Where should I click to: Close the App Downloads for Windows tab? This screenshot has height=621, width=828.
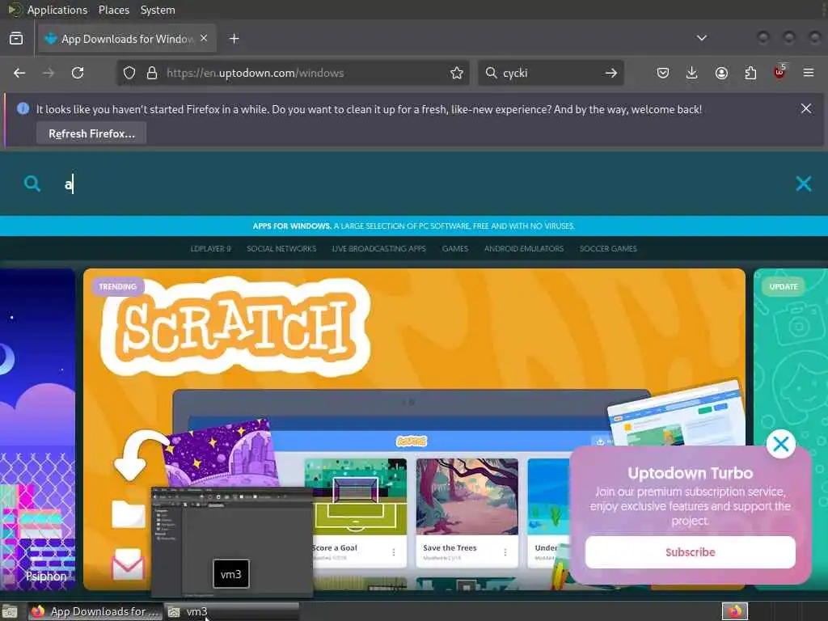[x=204, y=39]
